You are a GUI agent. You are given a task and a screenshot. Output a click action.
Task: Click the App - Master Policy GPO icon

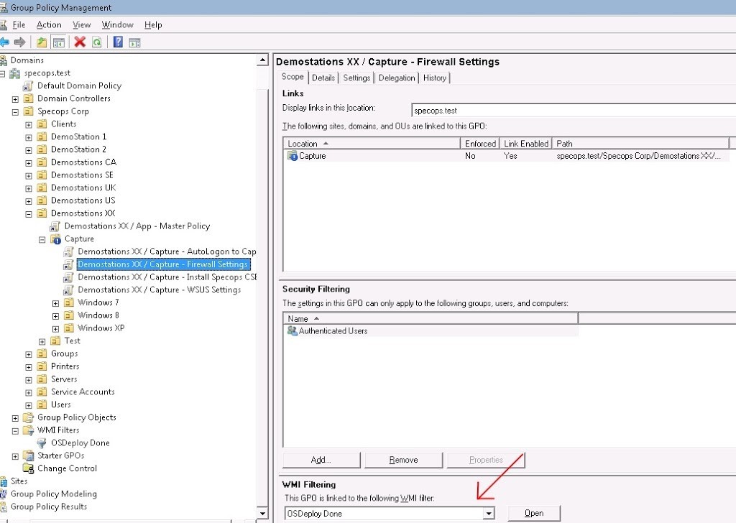point(55,226)
